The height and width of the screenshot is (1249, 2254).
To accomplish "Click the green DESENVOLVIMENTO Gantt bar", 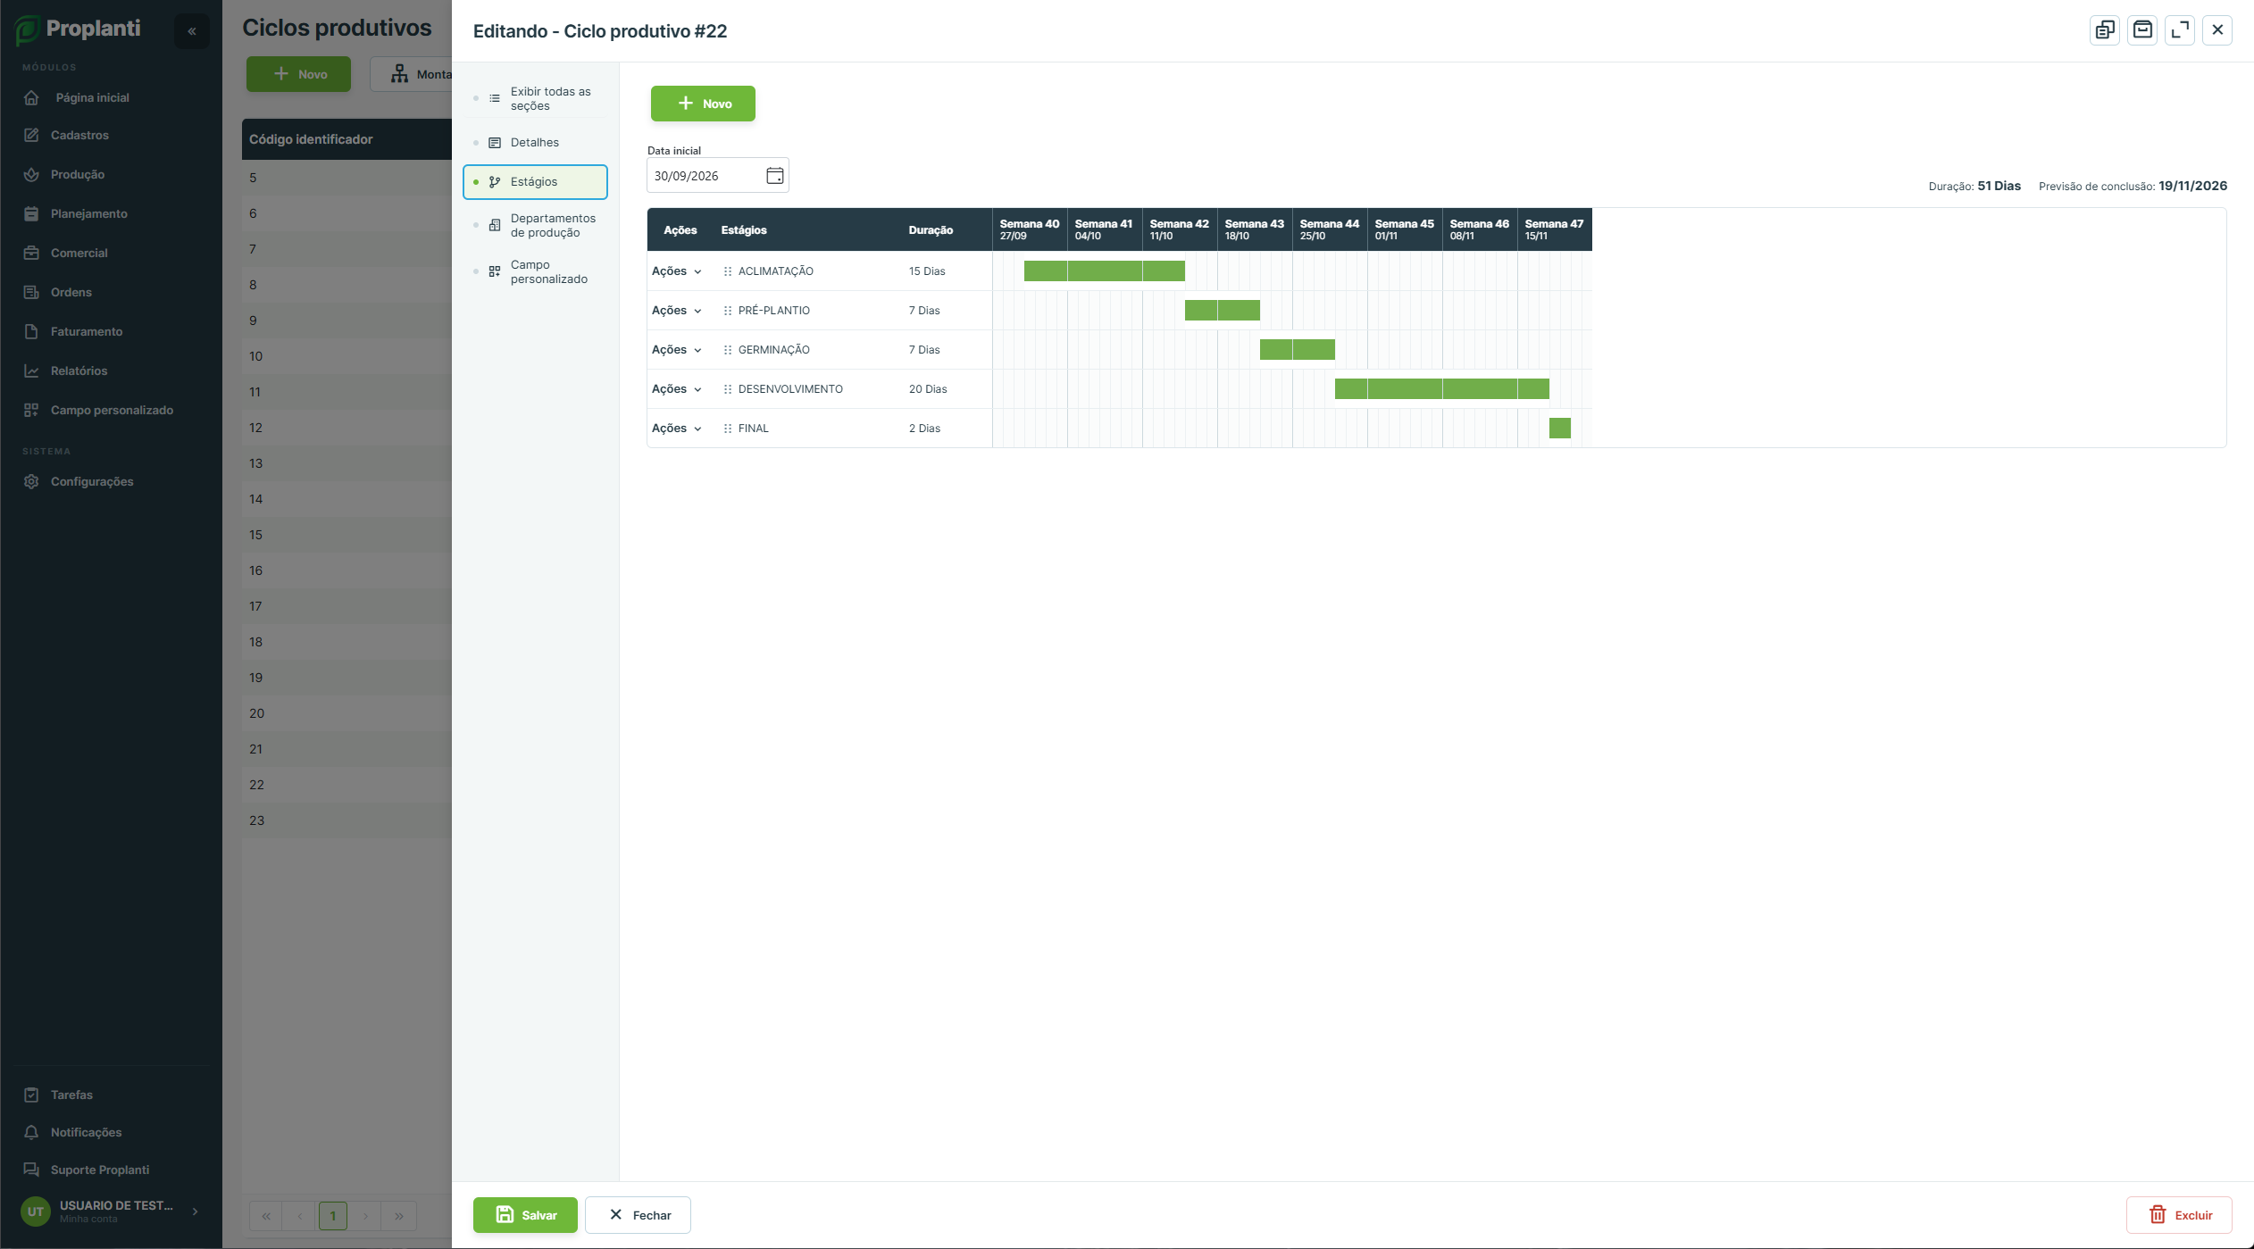I will click(1442, 389).
